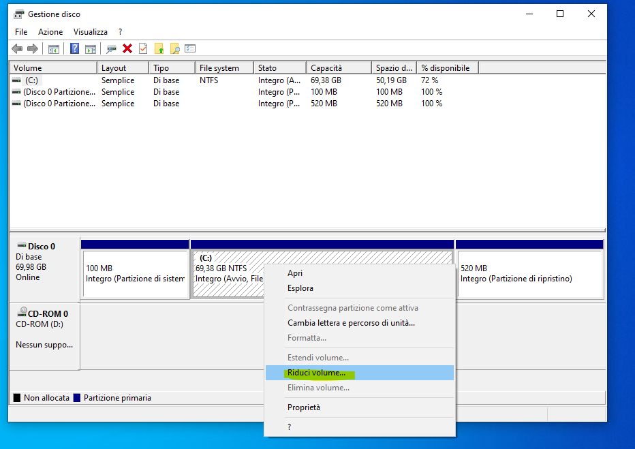Click the ? entry in context menu

coord(360,427)
